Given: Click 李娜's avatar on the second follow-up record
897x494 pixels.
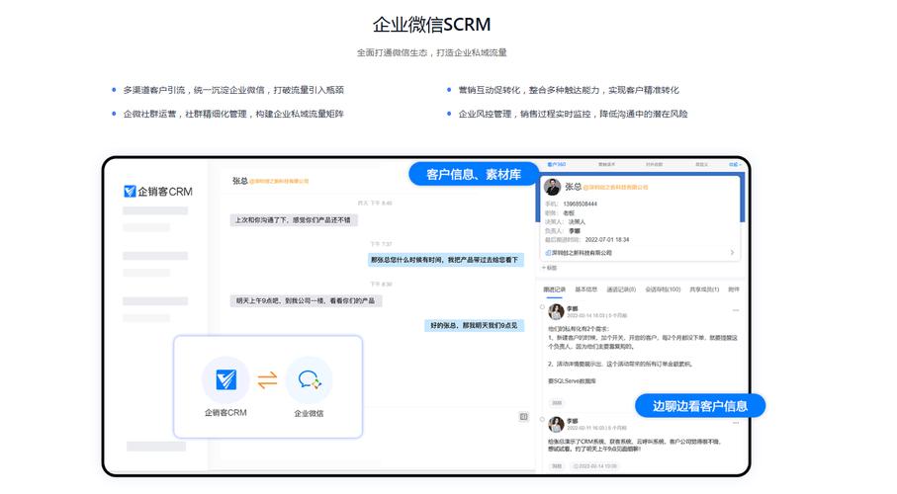Looking at the screenshot, I should pyautogui.click(x=556, y=424).
